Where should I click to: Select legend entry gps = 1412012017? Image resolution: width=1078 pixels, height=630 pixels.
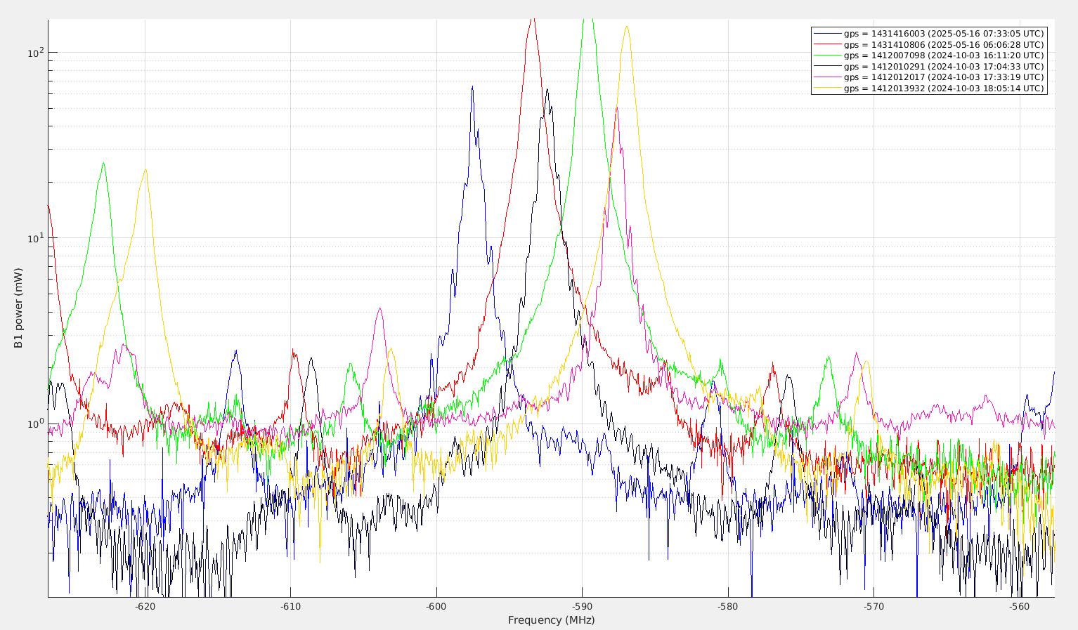click(x=944, y=77)
